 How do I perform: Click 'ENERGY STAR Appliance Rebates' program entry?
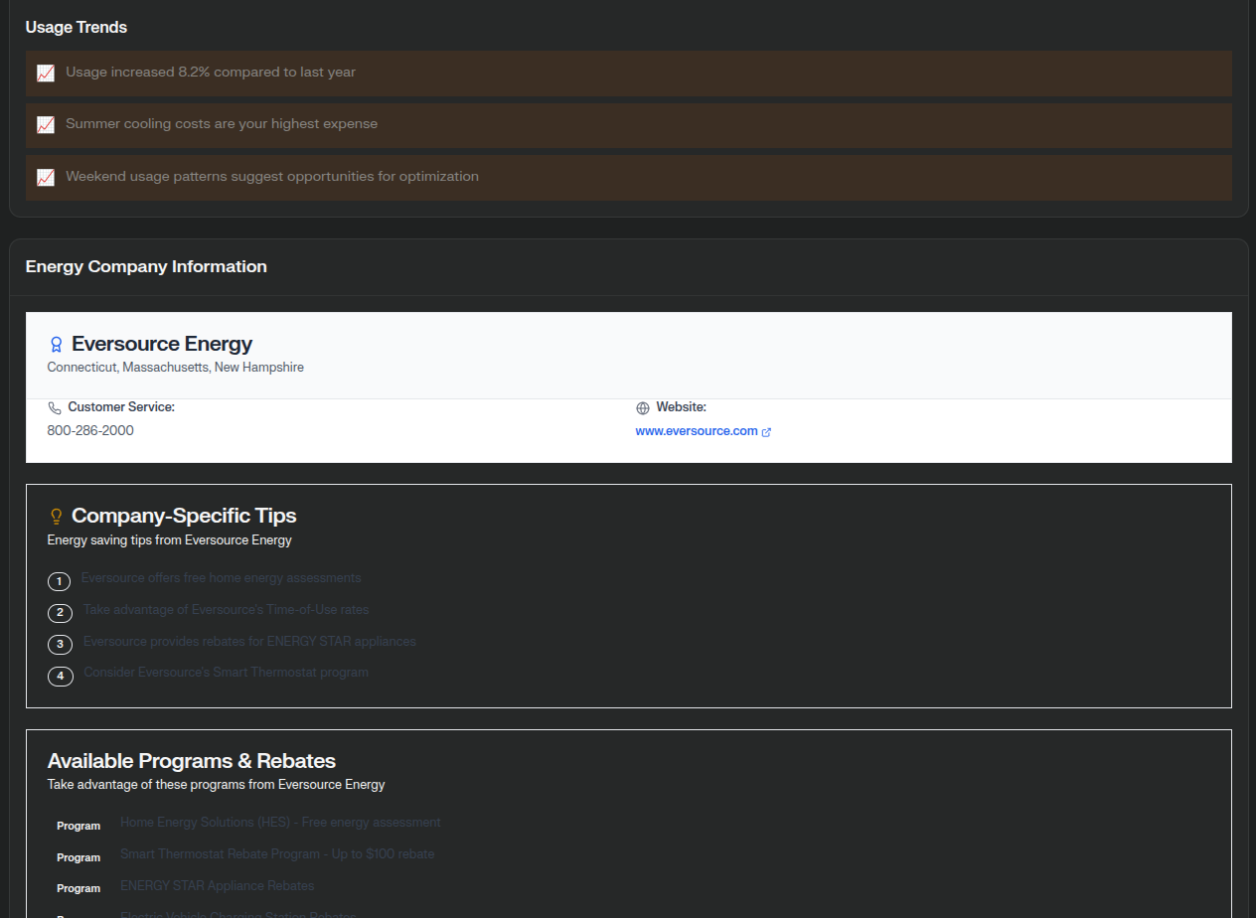[218, 886]
